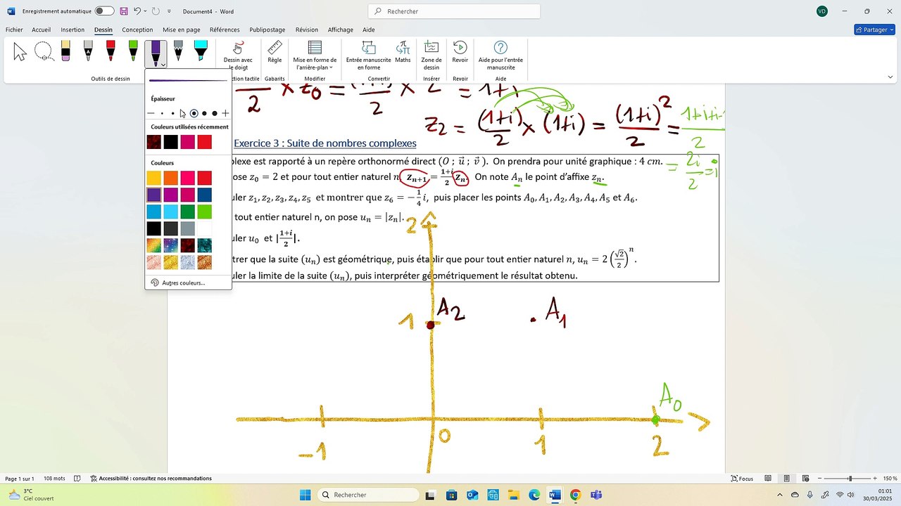901x506 pixels.
Task: Open Microsoft Teams from taskbar
Action: [x=596, y=495]
